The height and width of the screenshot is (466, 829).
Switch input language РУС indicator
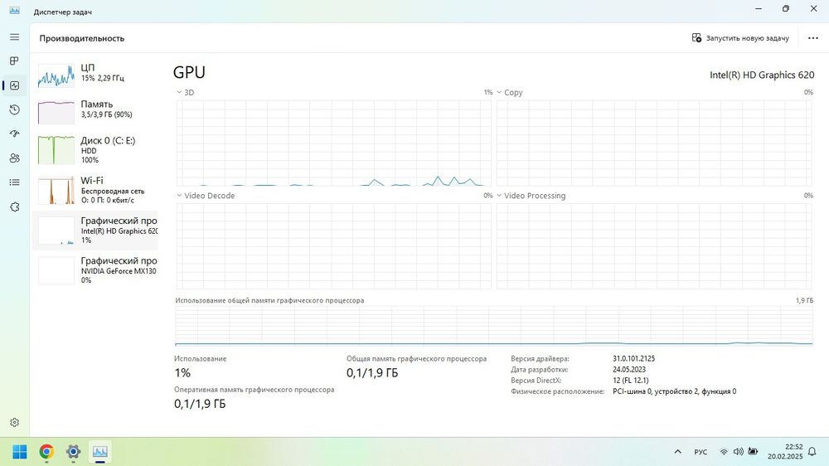pos(701,452)
